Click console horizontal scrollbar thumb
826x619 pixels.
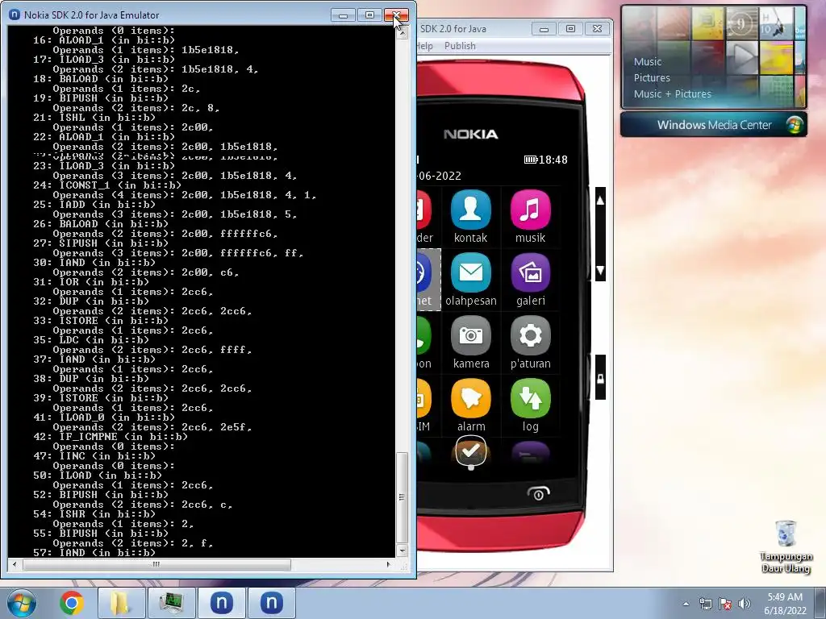156,564
